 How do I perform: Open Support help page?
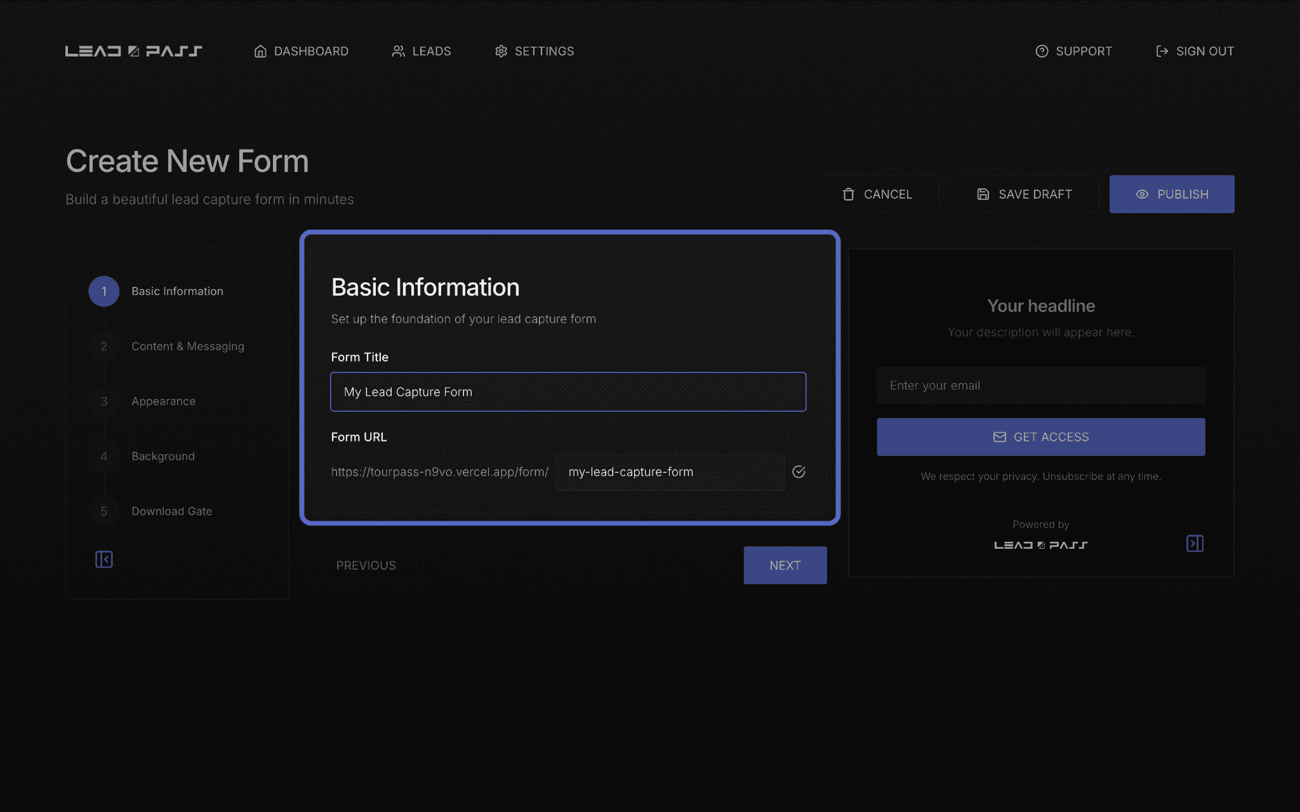pyautogui.click(x=1074, y=51)
